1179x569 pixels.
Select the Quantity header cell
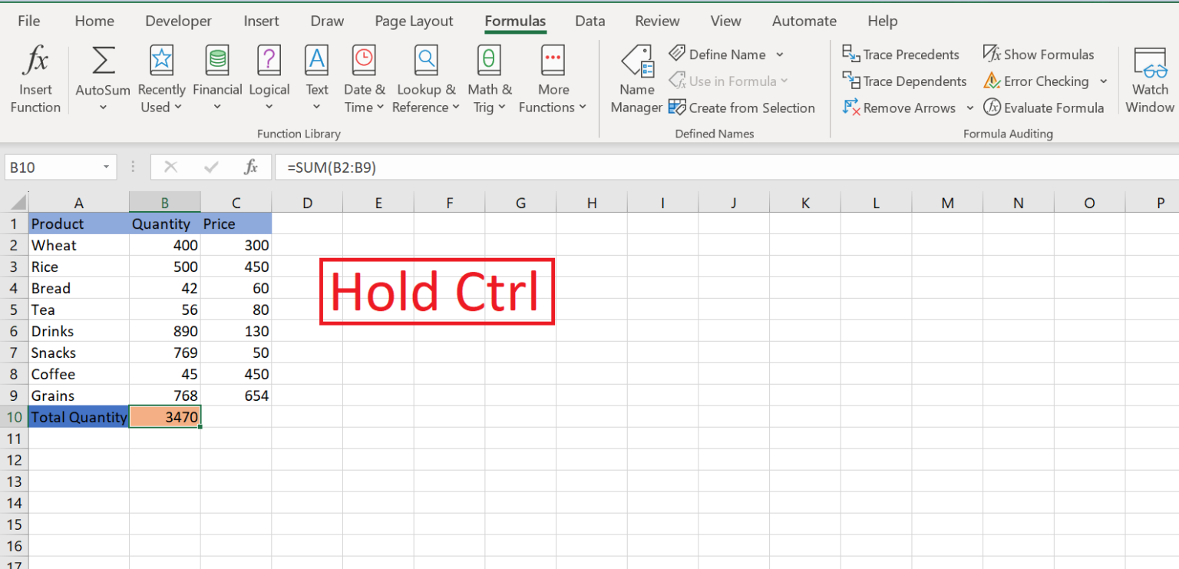(165, 224)
